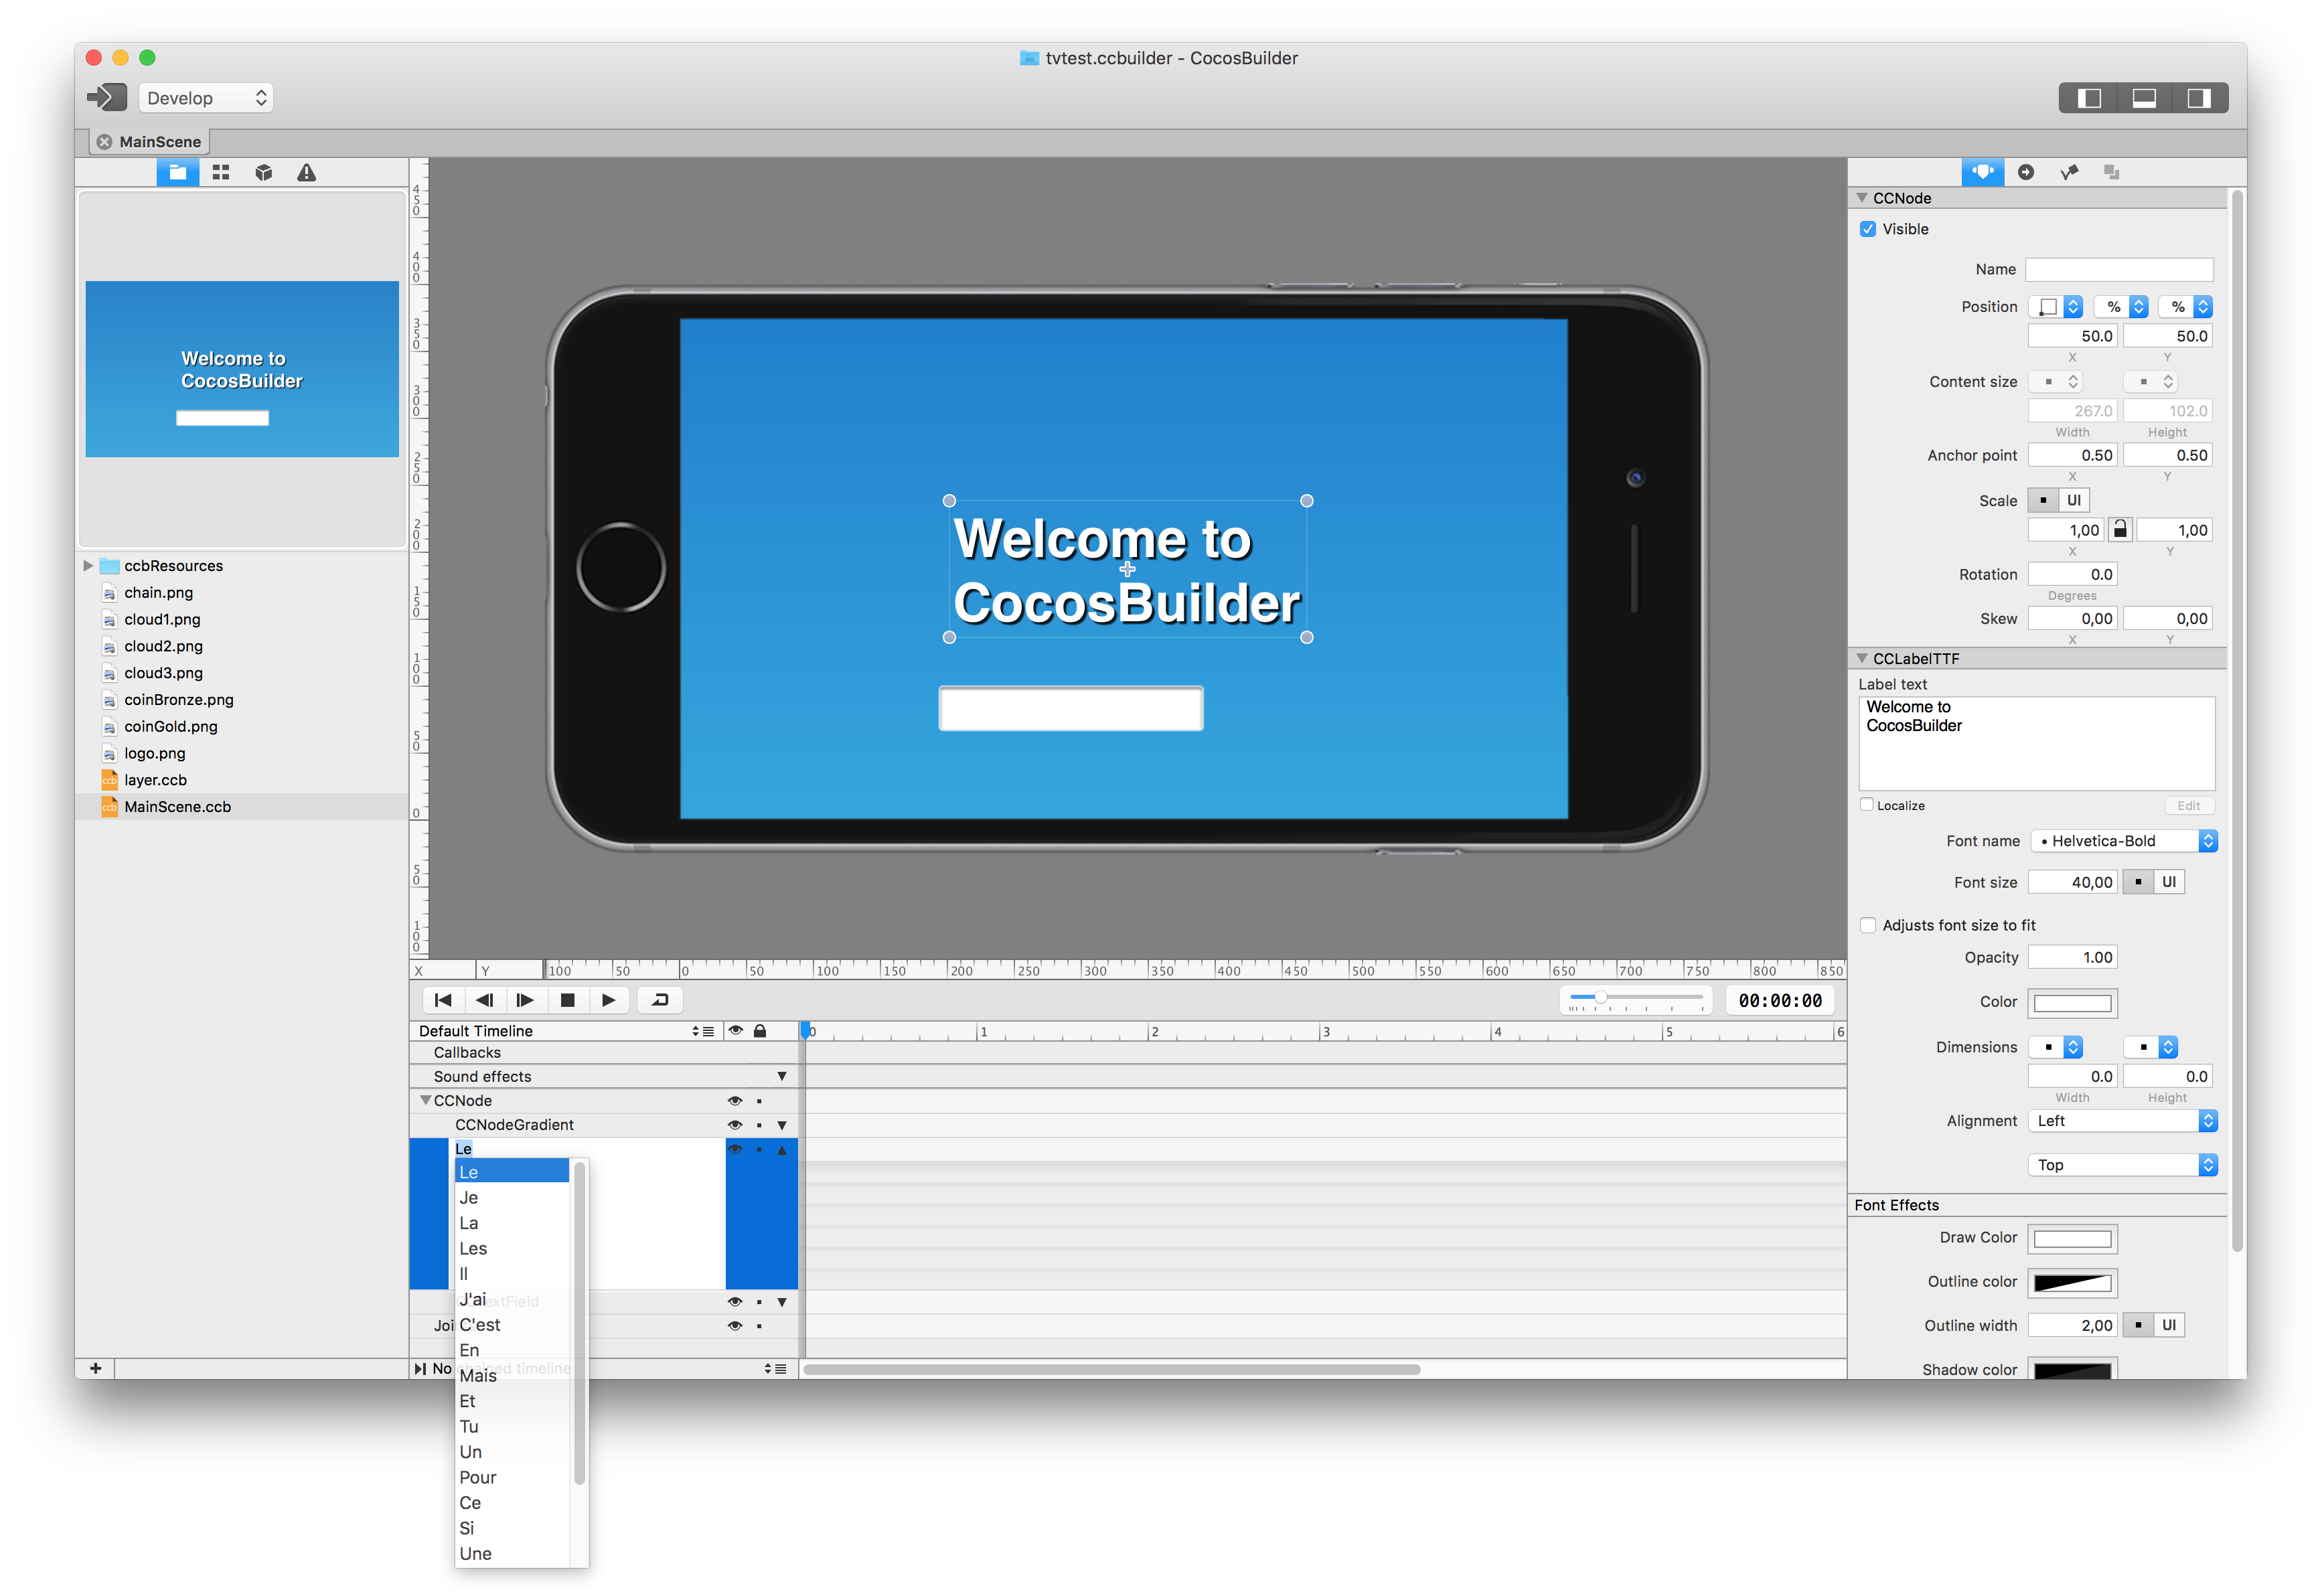Choose 'Pour' from the suggestion list

click(478, 1477)
